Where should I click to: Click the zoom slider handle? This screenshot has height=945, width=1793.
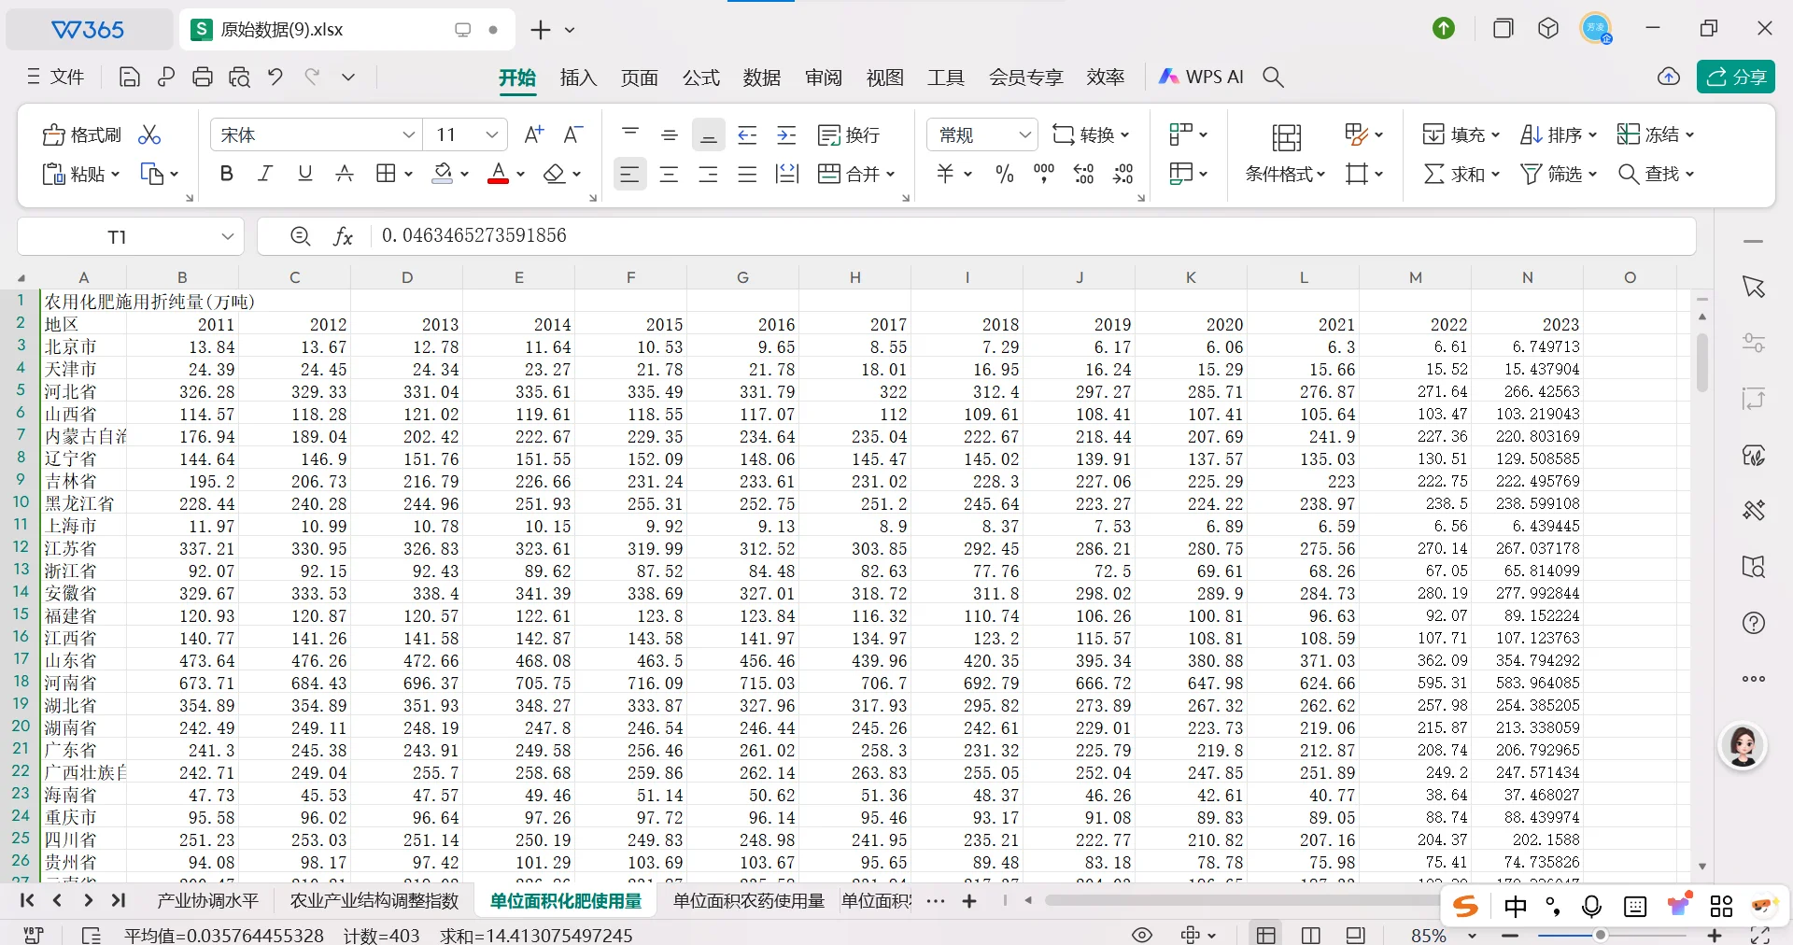(x=1601, y=935)
